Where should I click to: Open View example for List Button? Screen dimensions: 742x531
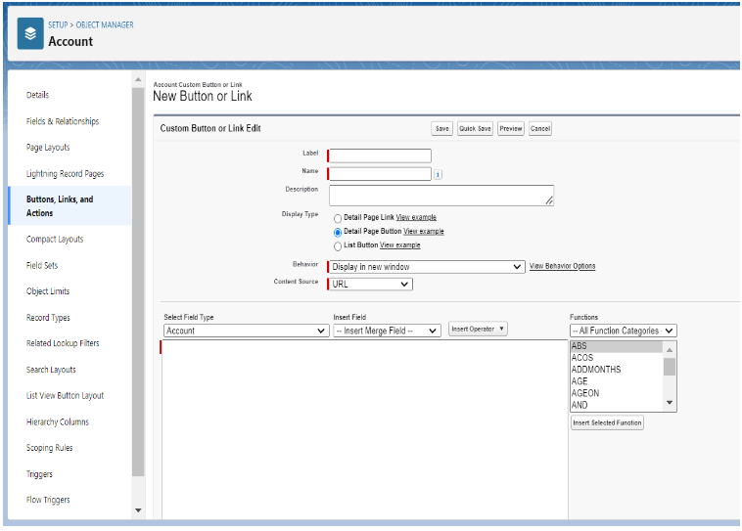[399, 244]
